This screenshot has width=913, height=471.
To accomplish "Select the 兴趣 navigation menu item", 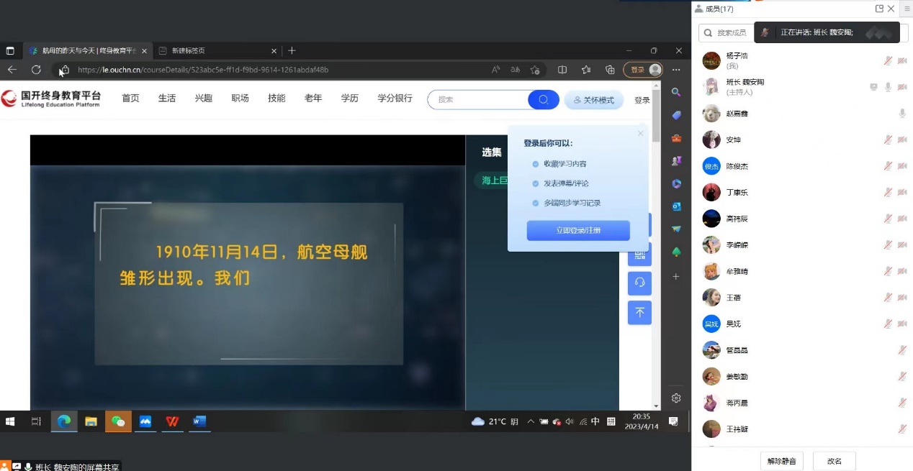I will [x=204, y=99].
